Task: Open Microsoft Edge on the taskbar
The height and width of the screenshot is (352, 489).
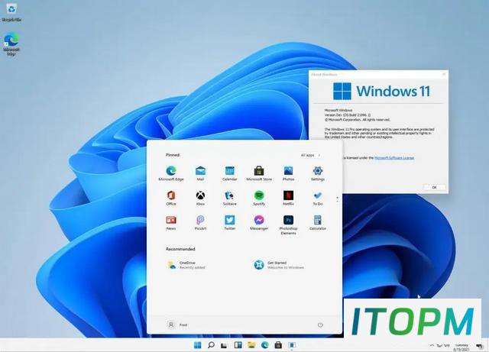Action: (265, 345)
